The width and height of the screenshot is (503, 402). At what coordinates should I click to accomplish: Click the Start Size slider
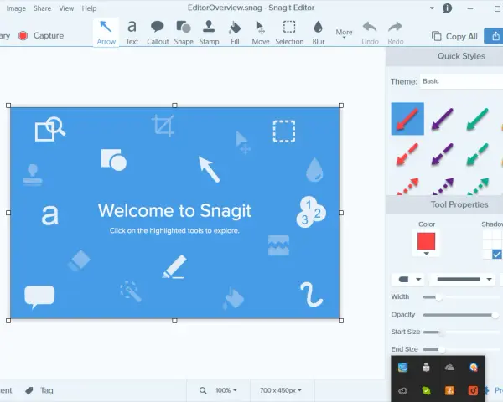click(461, 332)
